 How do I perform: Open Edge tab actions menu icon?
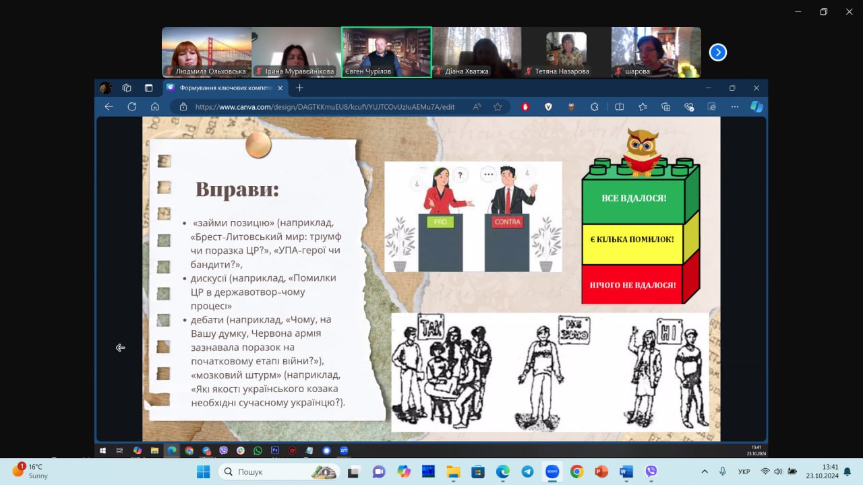(x=148, y=88)
